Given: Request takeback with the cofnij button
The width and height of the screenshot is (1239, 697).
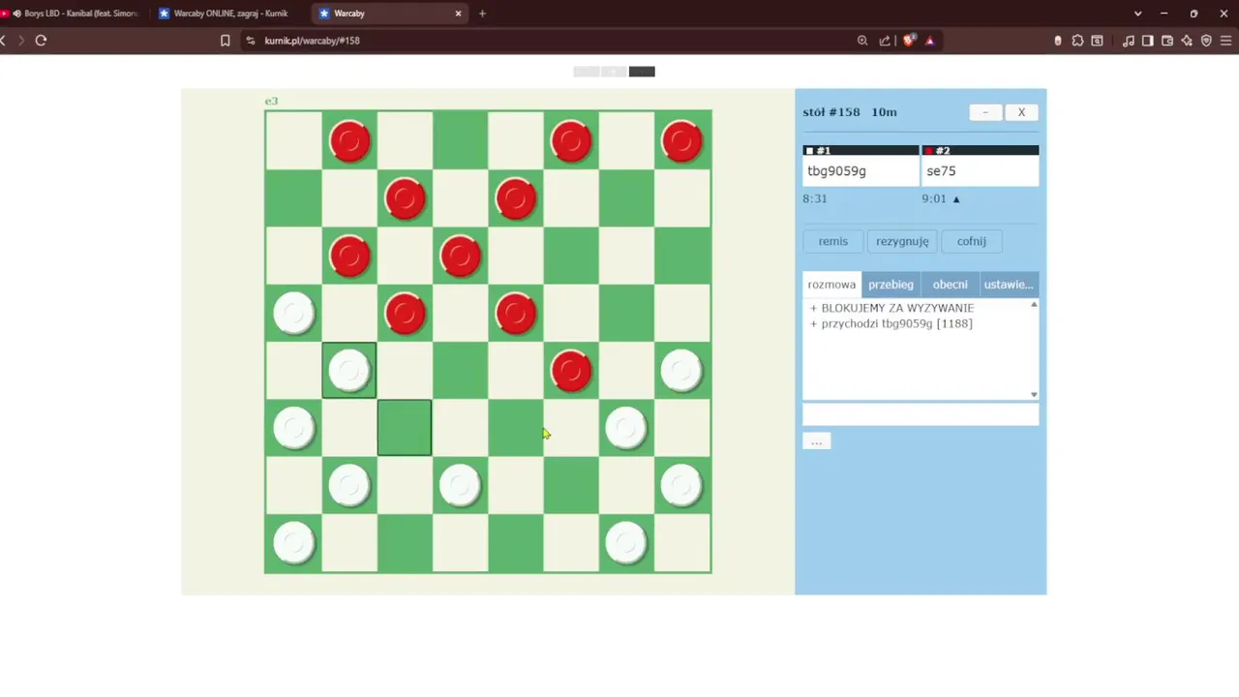Looking at the screenshot, I should pos(971,241).
